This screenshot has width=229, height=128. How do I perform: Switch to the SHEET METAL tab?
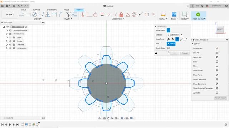point(52,10)
